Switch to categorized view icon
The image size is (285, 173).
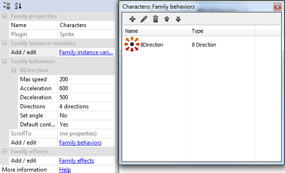click(7, 6)
